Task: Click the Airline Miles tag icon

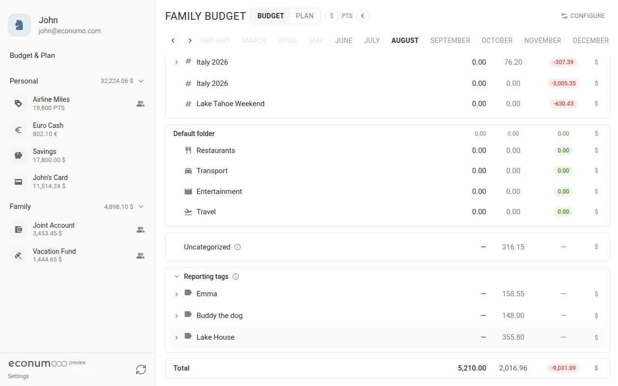Action: [x=18, y=103]
